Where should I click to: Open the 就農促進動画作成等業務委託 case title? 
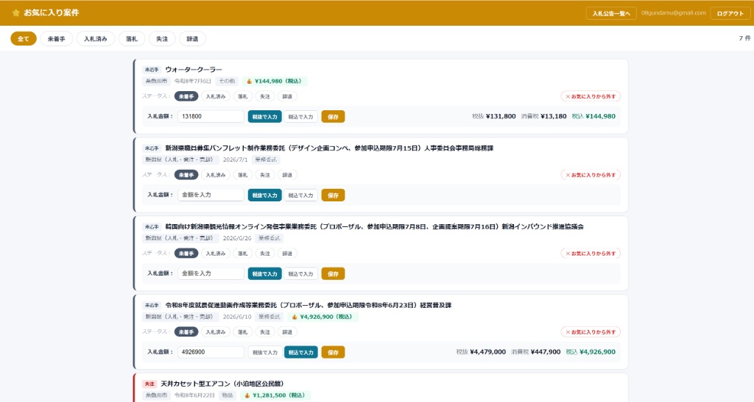click(x=309, y=306)
